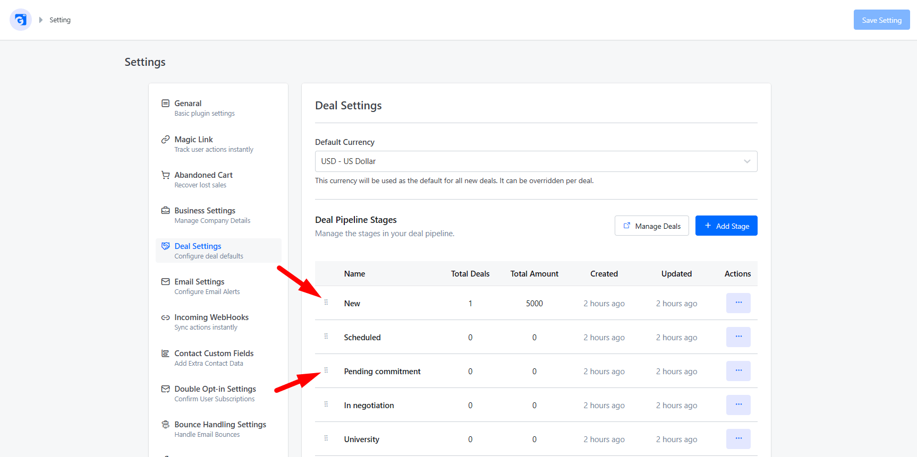Screen dimensions: 917x457
Task: Click the Setting breadcrumb link
Action: click(x=60, y=20)
